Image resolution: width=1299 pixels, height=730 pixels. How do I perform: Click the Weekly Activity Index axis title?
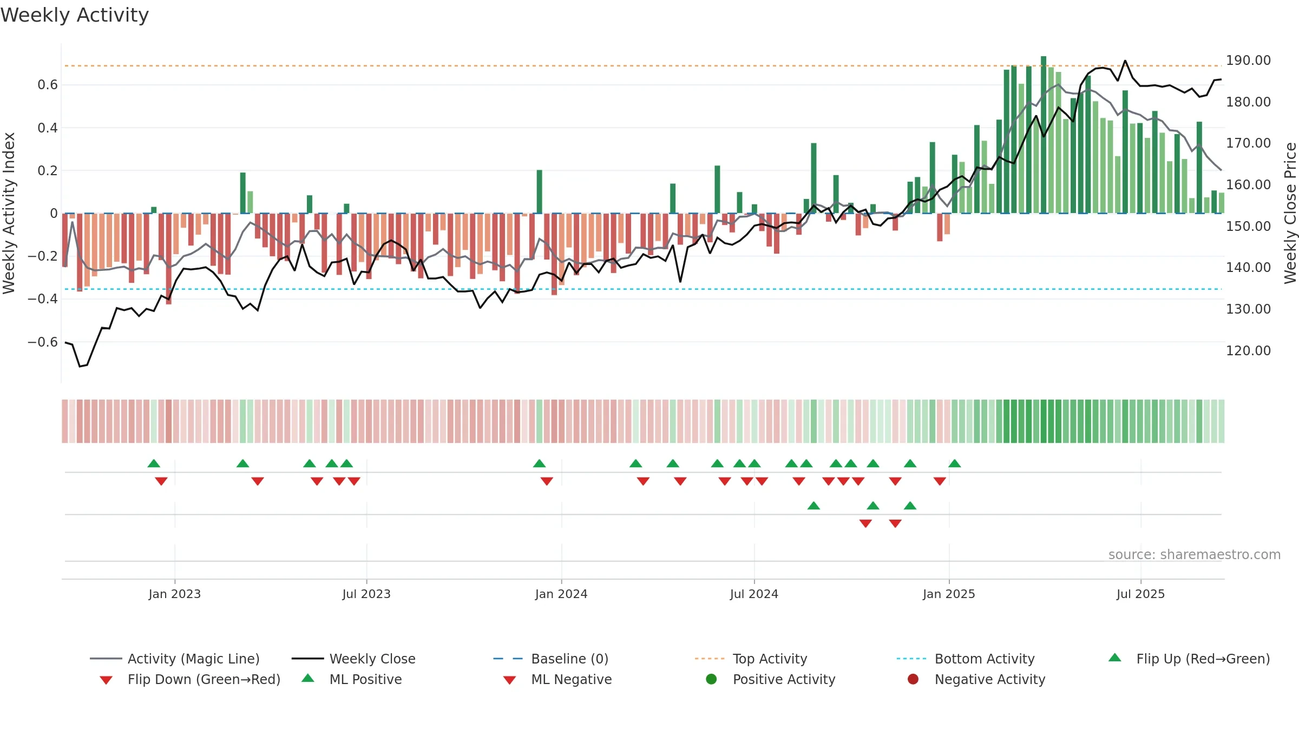(9, 213)
